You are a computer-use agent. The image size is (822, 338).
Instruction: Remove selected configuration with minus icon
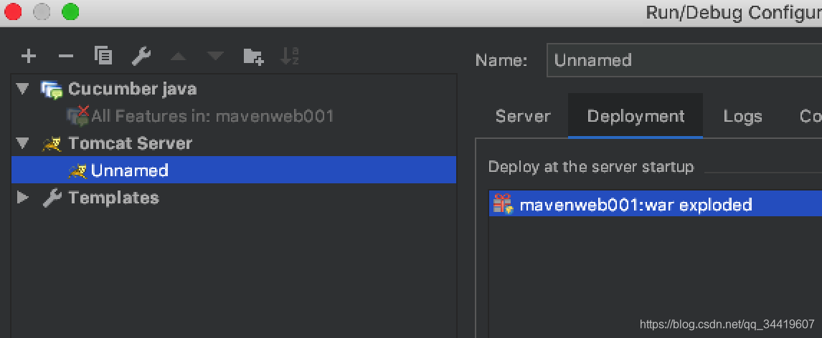point(65,55)
